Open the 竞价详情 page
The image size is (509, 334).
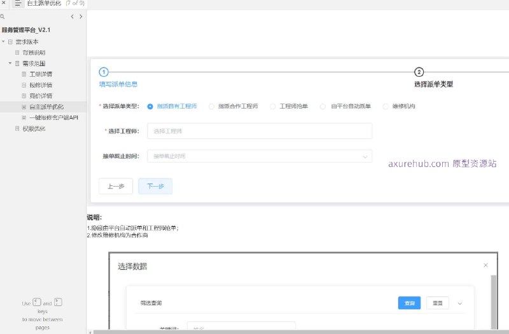(41, 96)
